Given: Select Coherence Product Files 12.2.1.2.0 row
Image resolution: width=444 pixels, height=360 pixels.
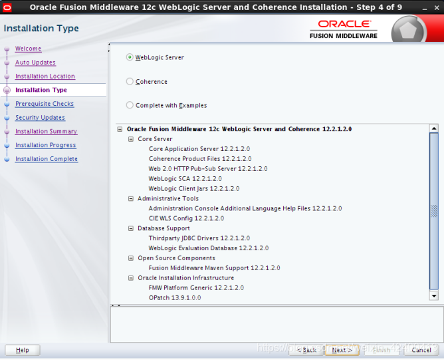Looking at the screenshot, I should [200, 159].
